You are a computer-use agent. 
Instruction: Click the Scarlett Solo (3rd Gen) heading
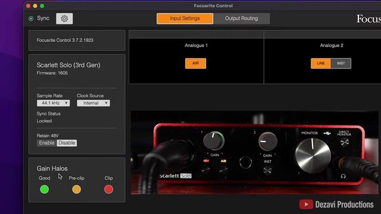pyautogui.click(x=68, y=65)
